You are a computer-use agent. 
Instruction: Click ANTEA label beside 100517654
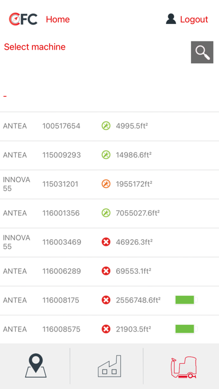point(15,126)
